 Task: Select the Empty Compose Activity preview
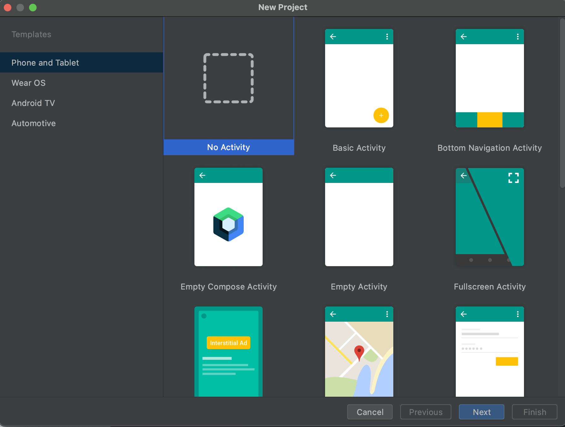point(229,217)
